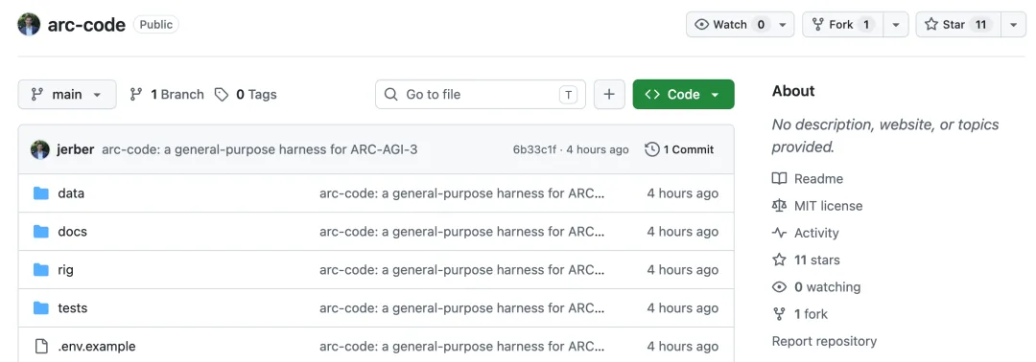The width and height of the screenshot is (1036, 362).
Task: Open the commit message in docs row
Action: (461, 232)
